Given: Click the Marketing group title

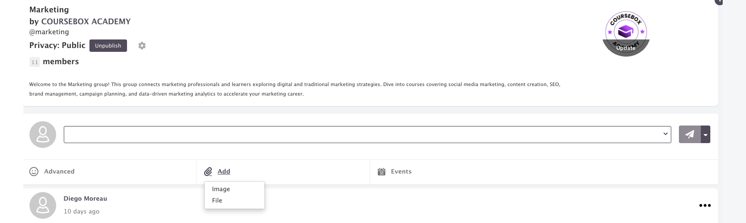Looking at the screenshot, I should coord(49,10).
